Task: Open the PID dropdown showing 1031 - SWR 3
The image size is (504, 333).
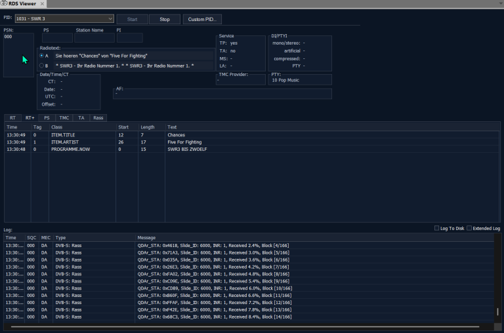Action: (64, 18)
